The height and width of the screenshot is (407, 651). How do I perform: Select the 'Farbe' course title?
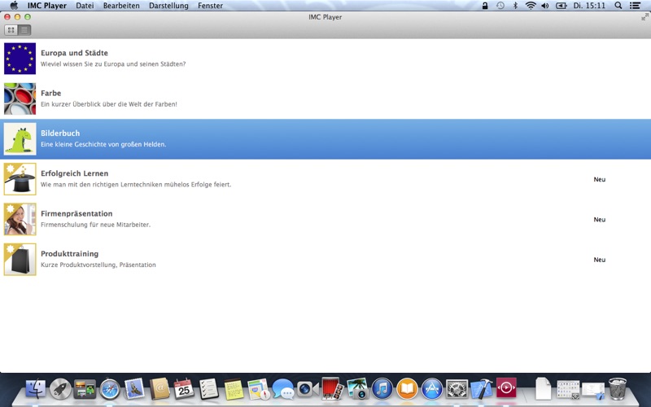(x=50, y=93)
